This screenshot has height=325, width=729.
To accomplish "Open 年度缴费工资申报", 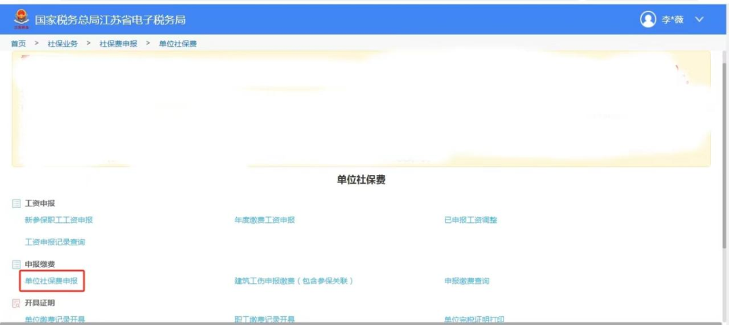I will coord(265,220).
